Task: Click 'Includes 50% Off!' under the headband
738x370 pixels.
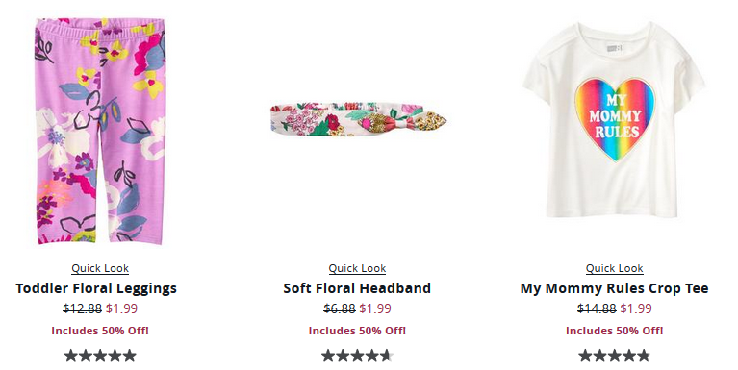Action: pos(357,331)
